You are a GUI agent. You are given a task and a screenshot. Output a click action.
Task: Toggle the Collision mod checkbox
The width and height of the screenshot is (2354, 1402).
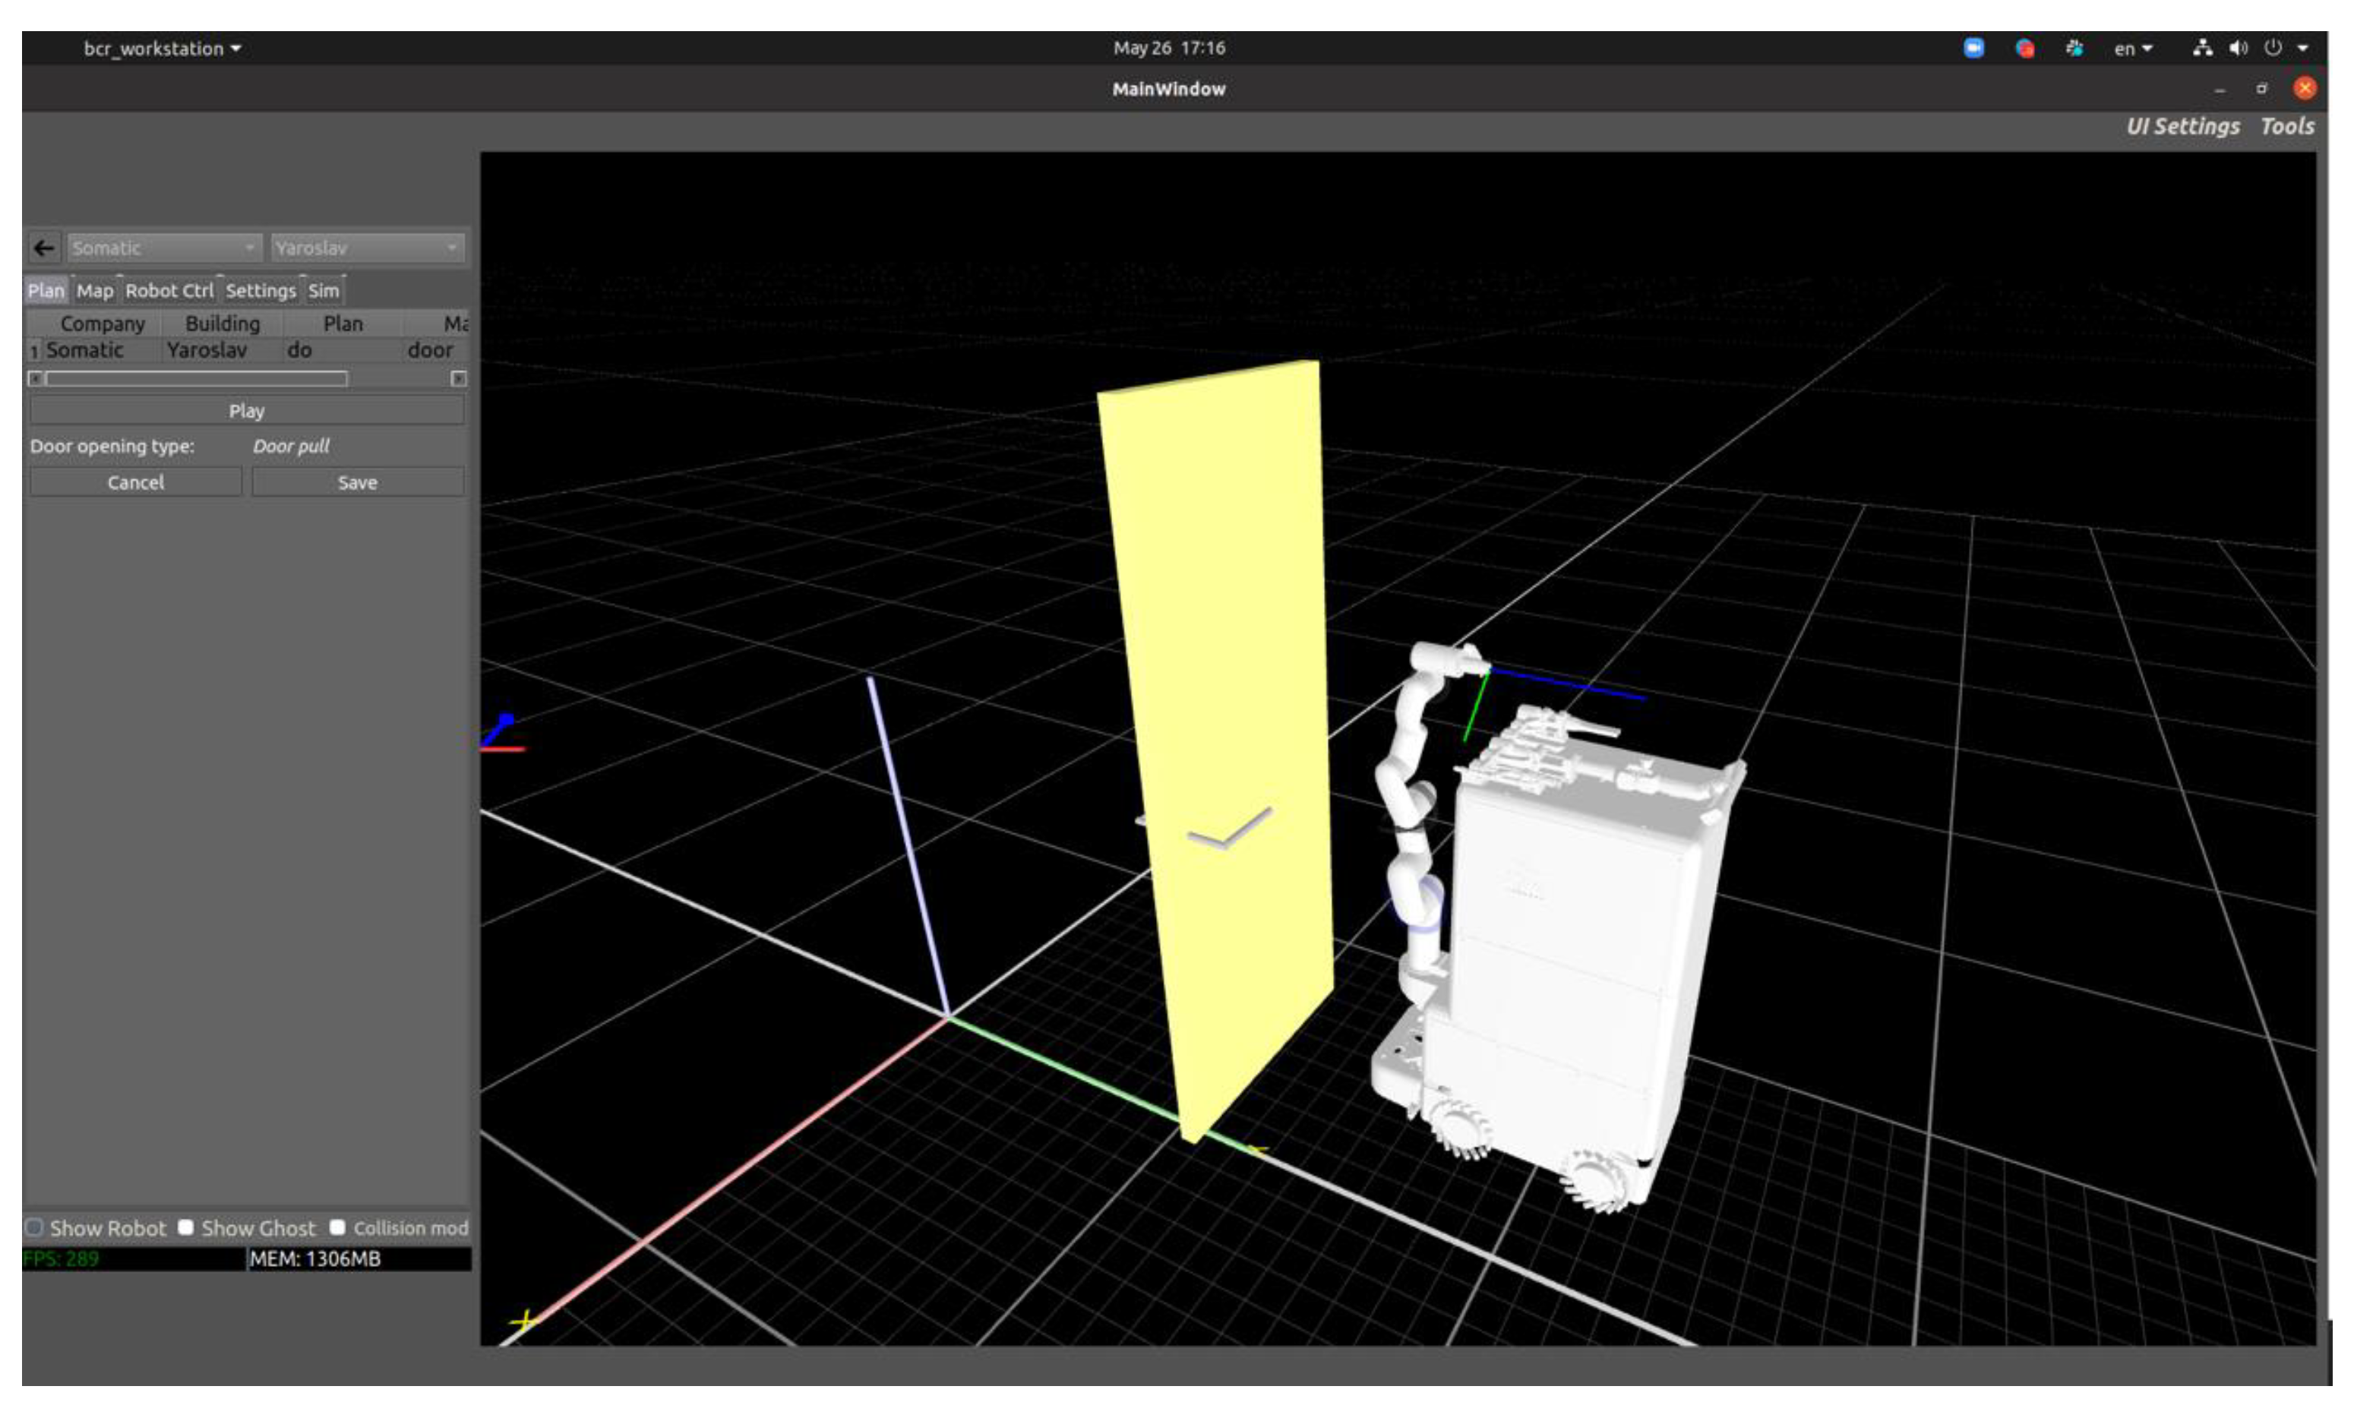337,1227
